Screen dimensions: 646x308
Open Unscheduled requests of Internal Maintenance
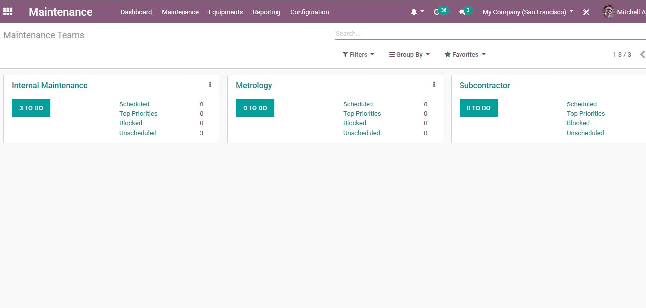(x=138, y=133)
